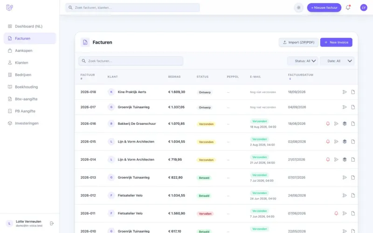Open the Status: All filter dropdown

pyautogui.click(x=303, y=61)
